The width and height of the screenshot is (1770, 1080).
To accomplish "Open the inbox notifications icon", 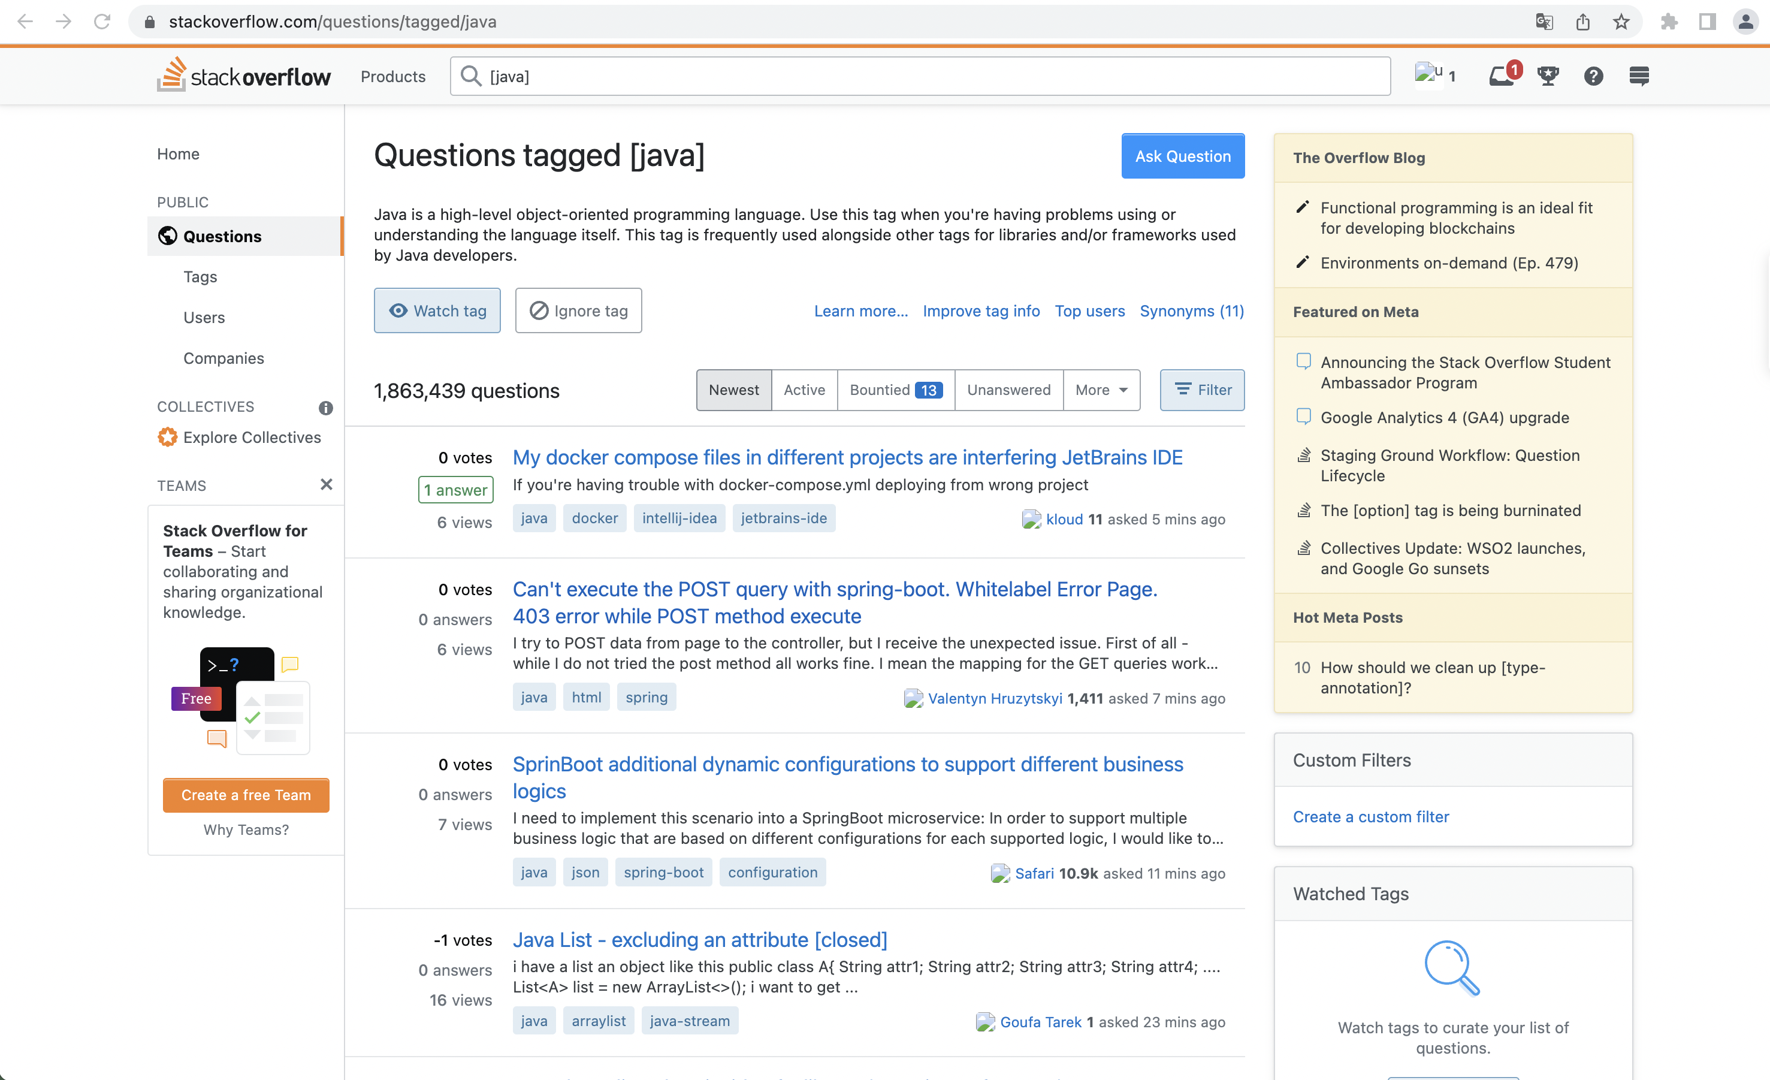I will [1500, 76].
